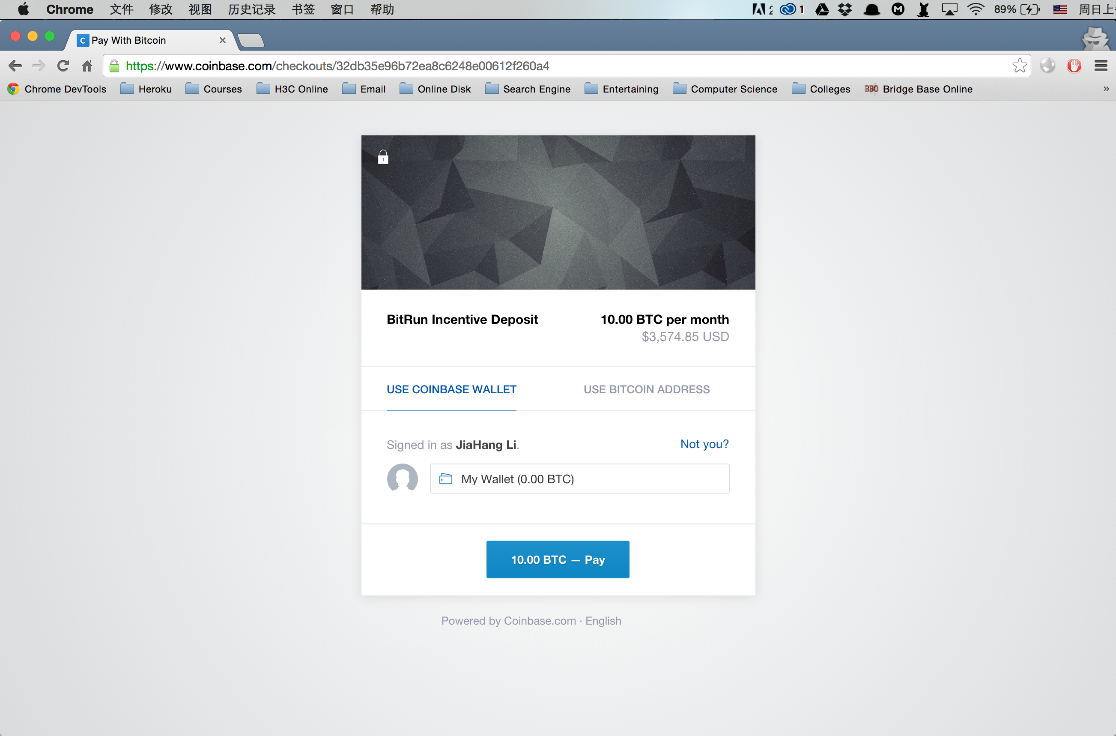
Task: Click the Not you? link
Action: pos(704,444)
